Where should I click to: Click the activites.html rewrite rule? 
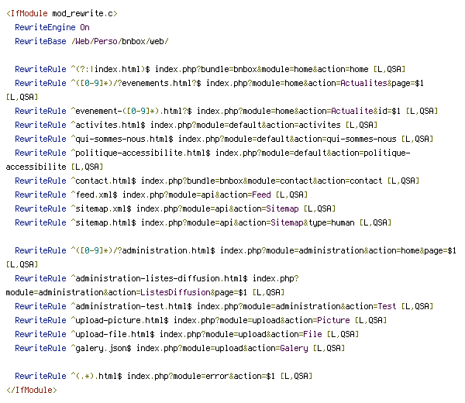point(196,125)
